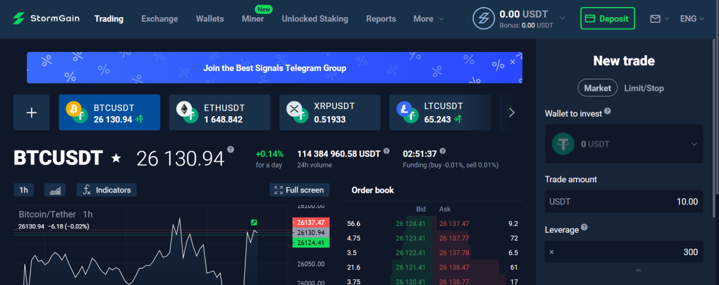Click the Leverage input field showing 300
The height and width of the screenshot is (285, 719).
(624, 252)
